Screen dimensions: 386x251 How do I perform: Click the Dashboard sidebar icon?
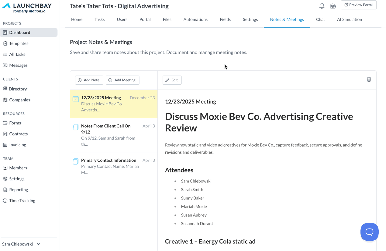click(5, 32)
